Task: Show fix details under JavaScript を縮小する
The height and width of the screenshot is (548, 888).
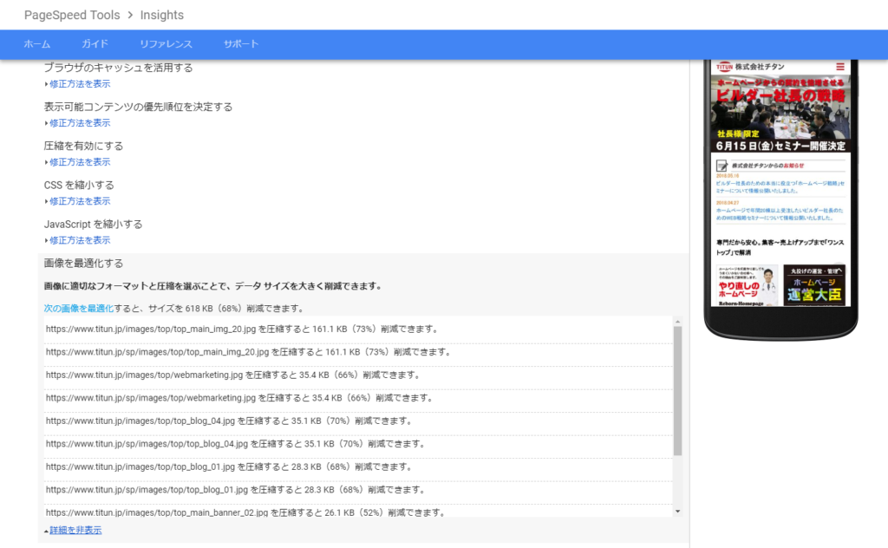Action: point(79,240)
